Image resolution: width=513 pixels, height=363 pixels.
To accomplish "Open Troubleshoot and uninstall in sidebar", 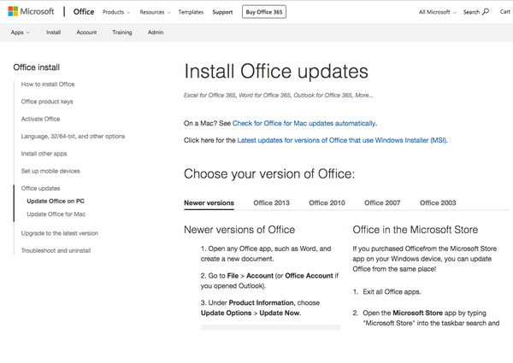I will tap(56, 250).
